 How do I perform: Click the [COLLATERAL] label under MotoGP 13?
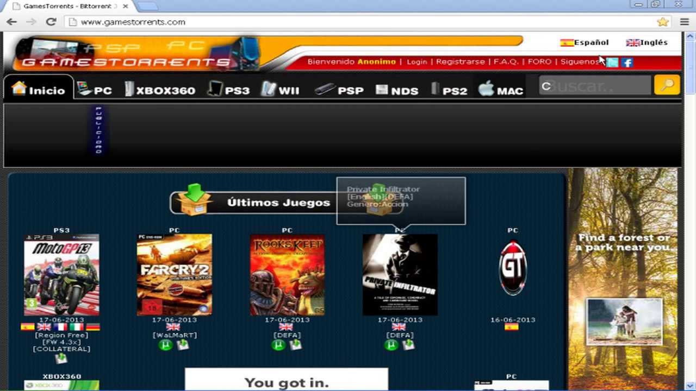61,349
